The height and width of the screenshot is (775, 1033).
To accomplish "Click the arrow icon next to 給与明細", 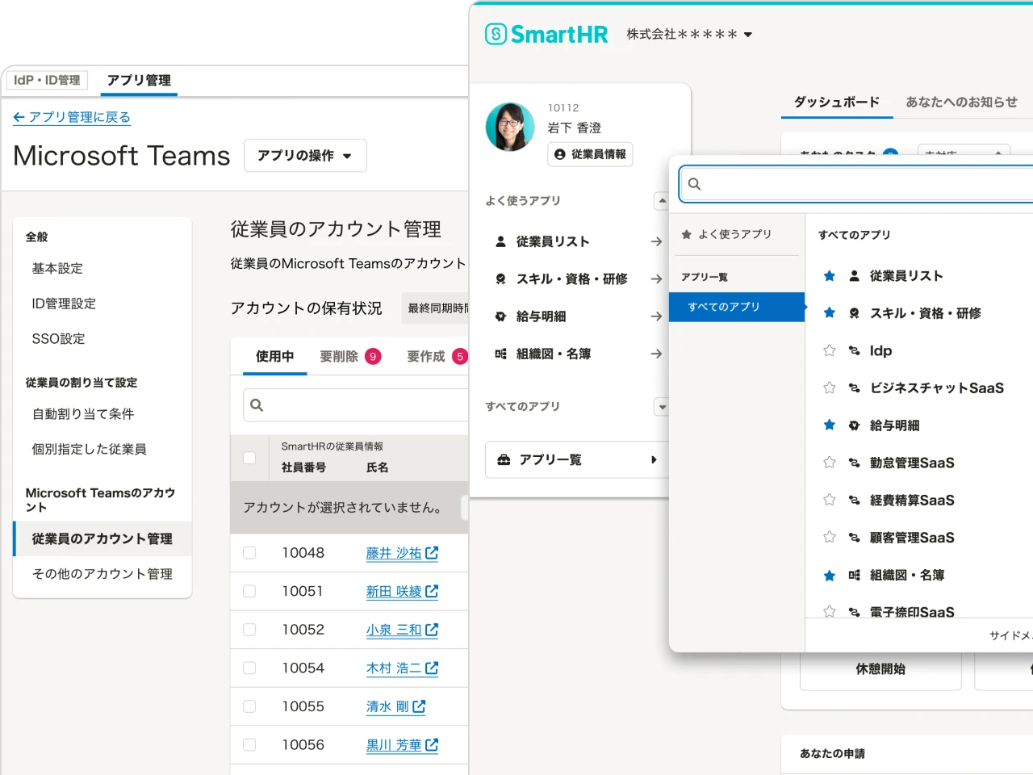I will tap(656, 316).
